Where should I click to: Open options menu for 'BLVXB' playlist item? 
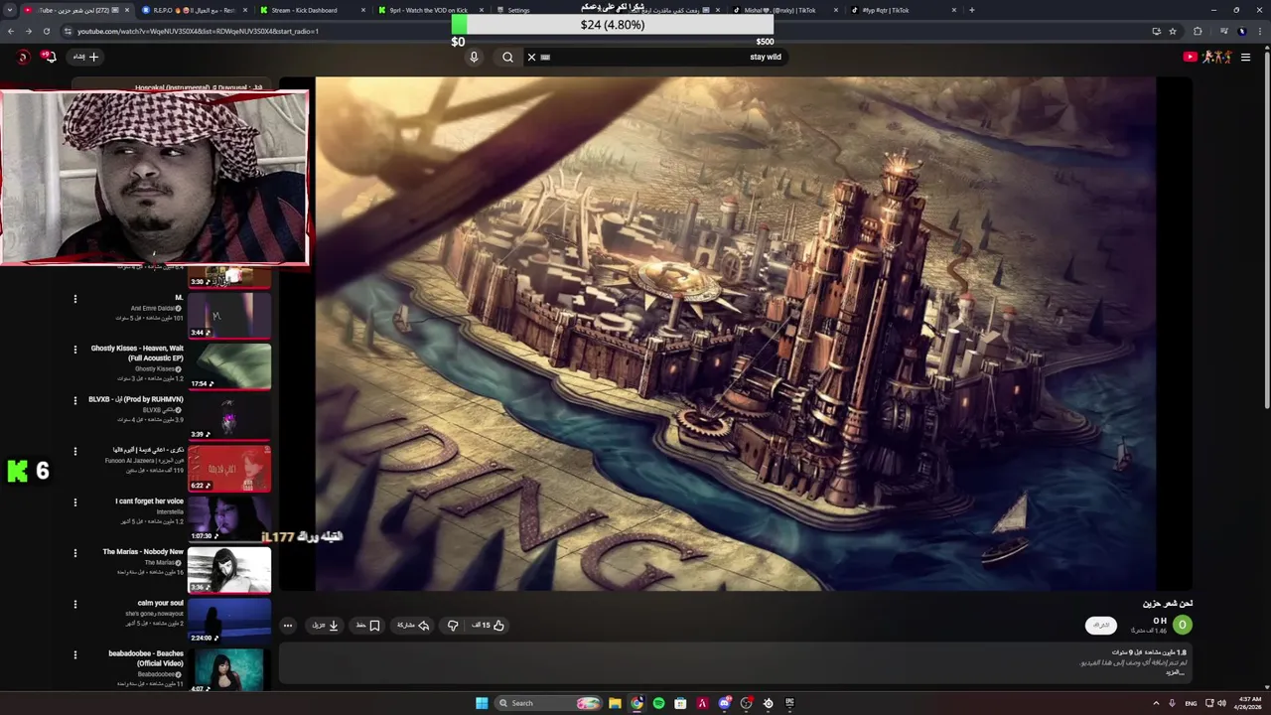[74, 400]
